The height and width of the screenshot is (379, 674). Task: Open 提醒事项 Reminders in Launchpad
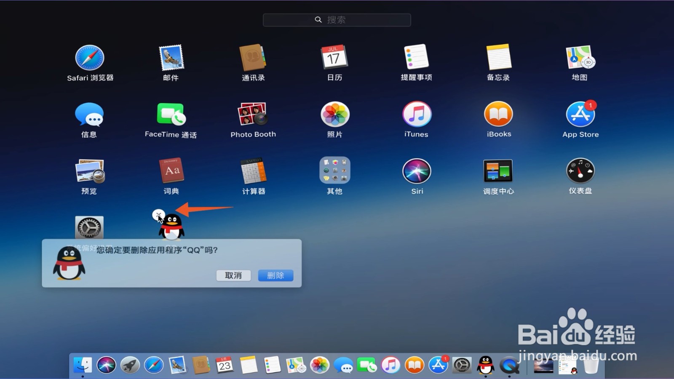[x=416, y=57]
